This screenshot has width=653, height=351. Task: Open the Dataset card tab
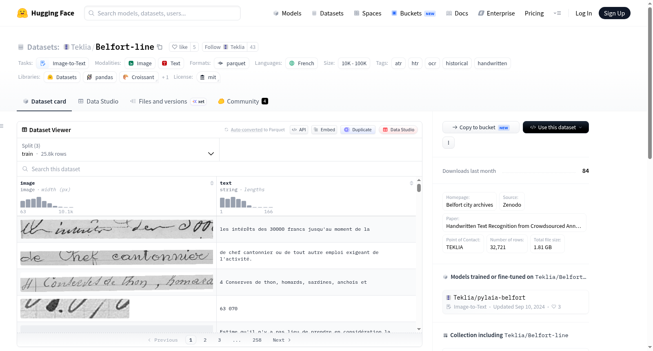coord(44,101)
